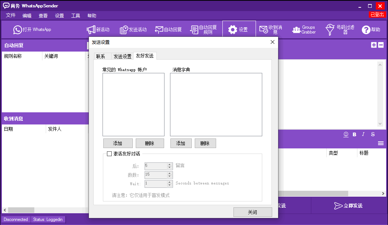Click inside the 消息字典 list box
Image resolution: width=388 pixels, height=225 pixels.
pos(216,105)
